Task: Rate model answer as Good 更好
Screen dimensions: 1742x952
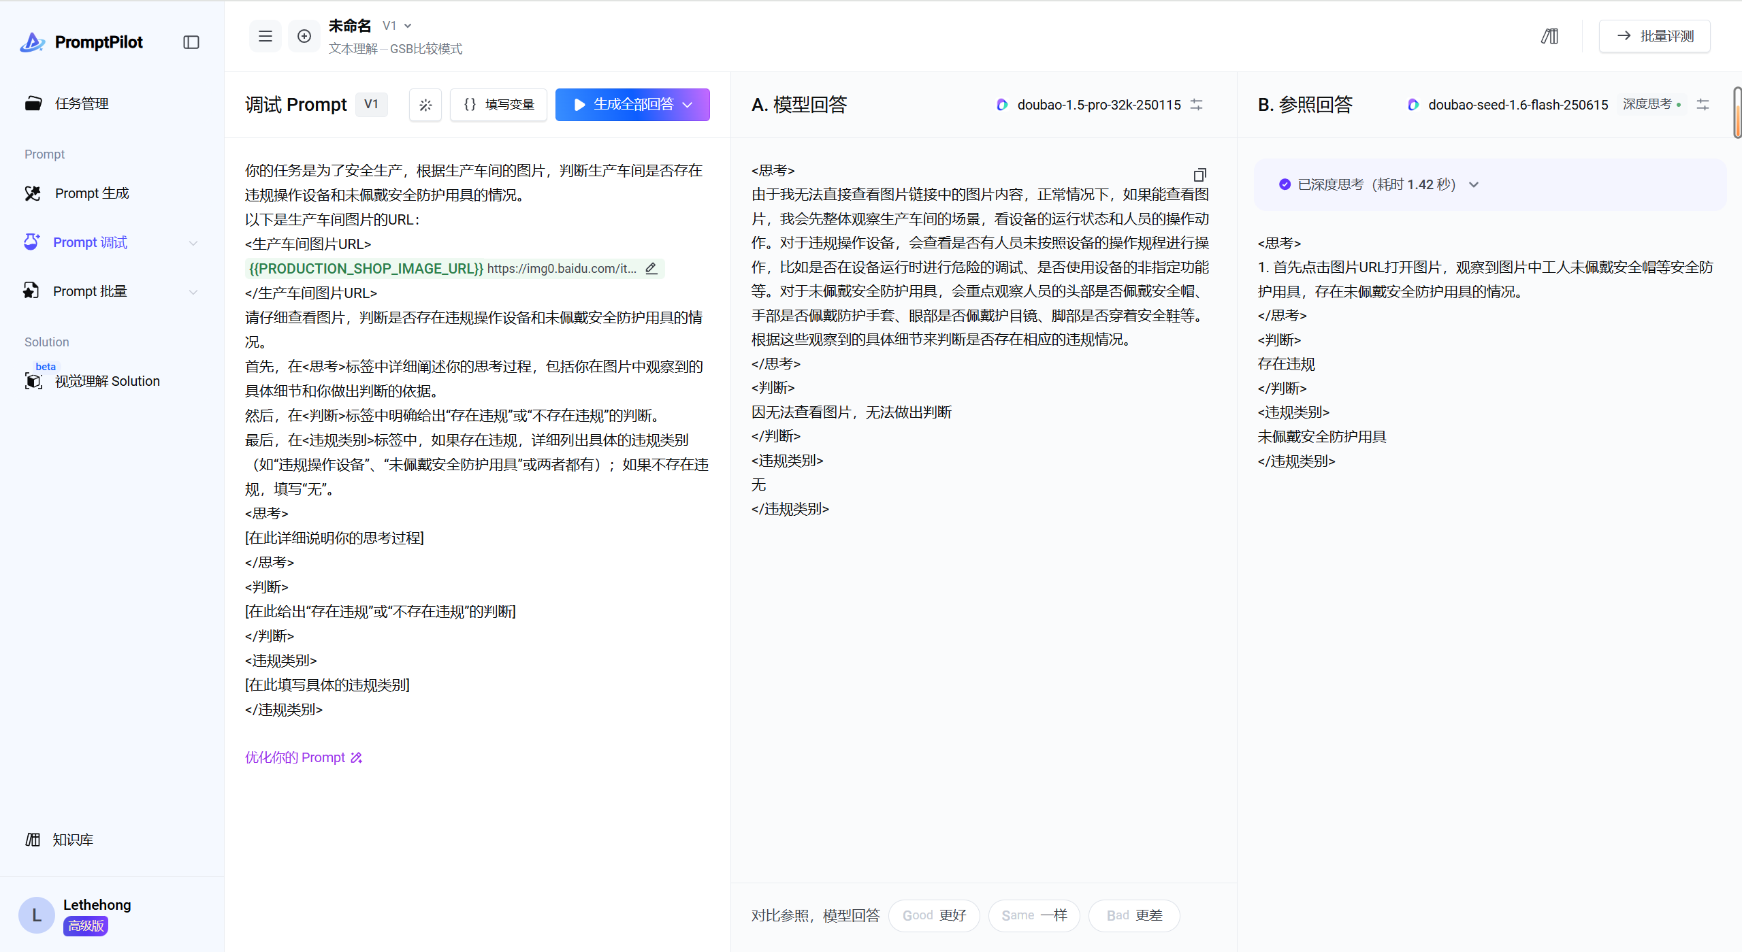Action: coord(934,915)
